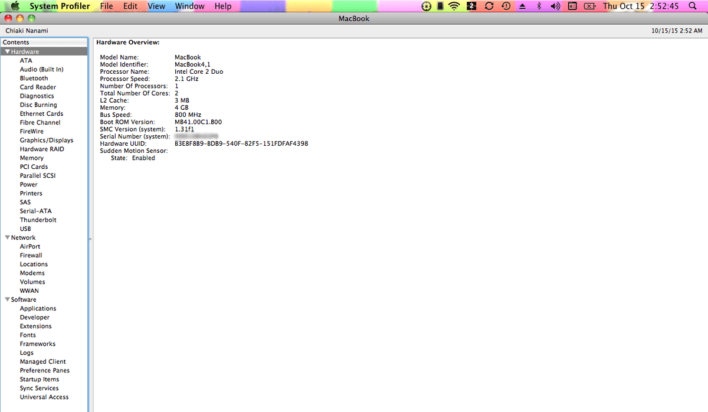Click the volume speaker icon

click(x=555, y=6)
